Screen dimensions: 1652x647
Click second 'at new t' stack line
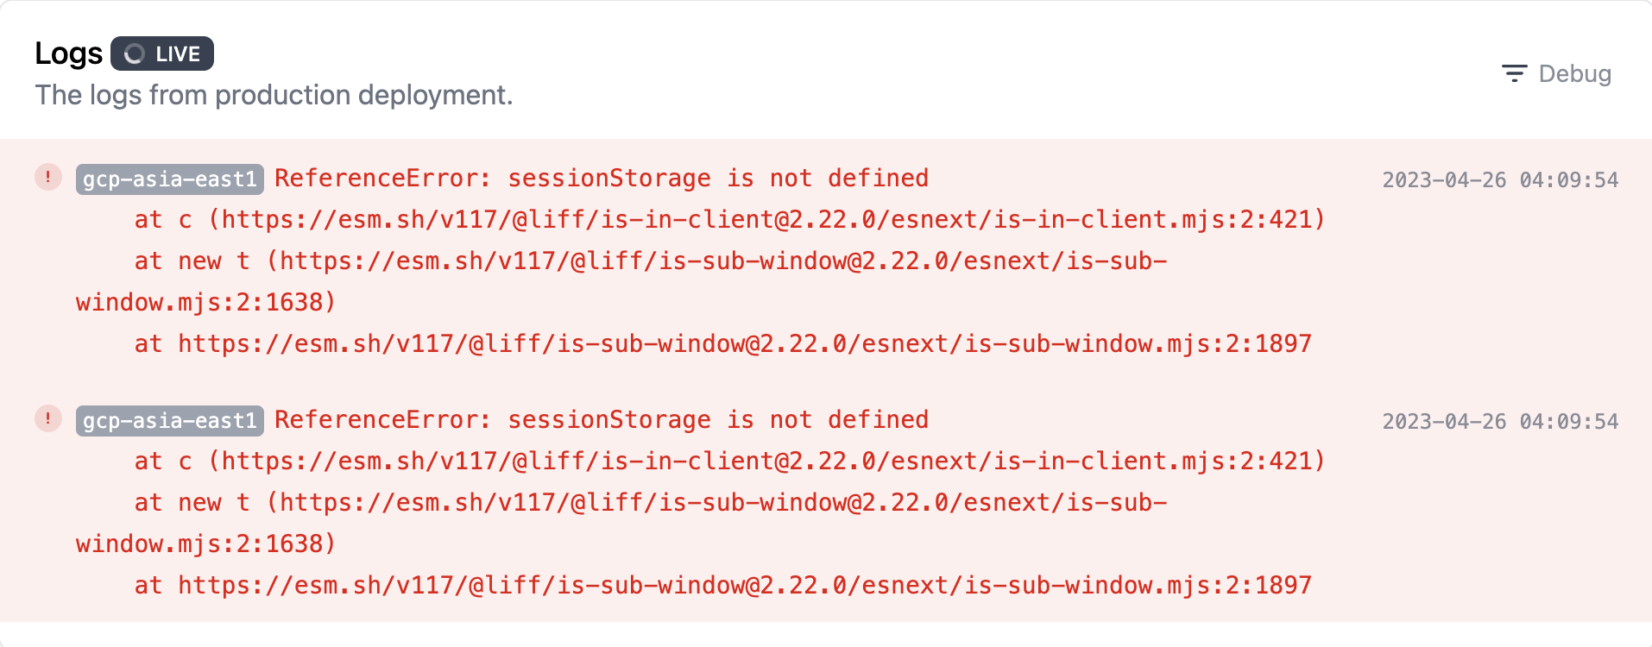(x=621, y=524)
